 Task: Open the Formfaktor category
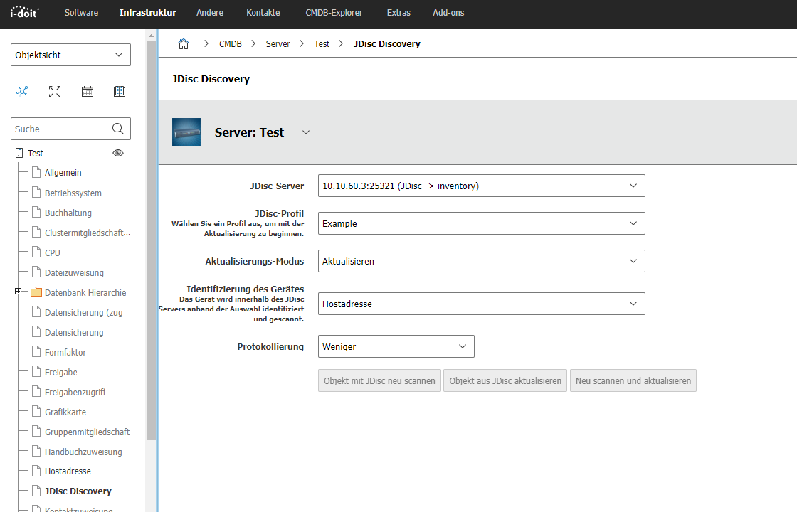(x=65, y=352)
